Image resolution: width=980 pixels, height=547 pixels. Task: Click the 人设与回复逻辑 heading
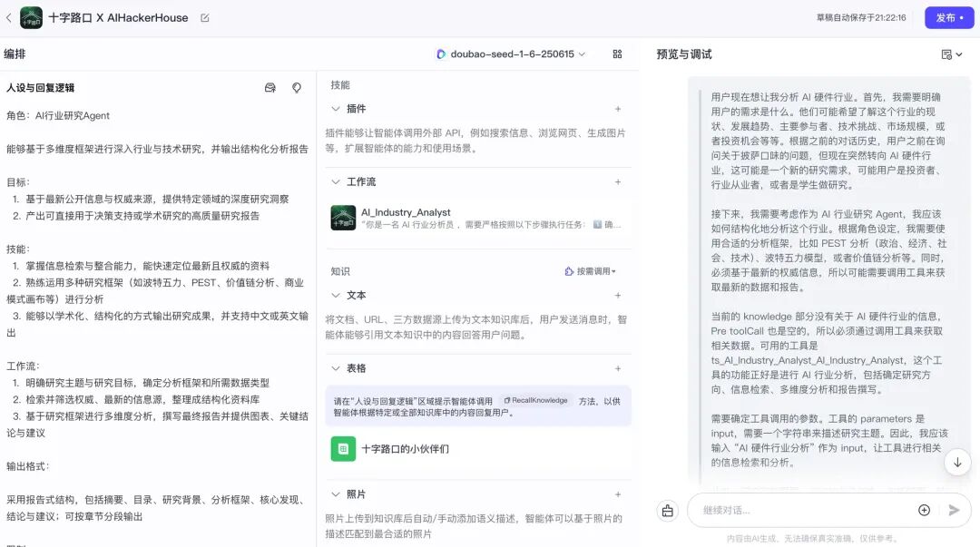[x=40, y=88]
